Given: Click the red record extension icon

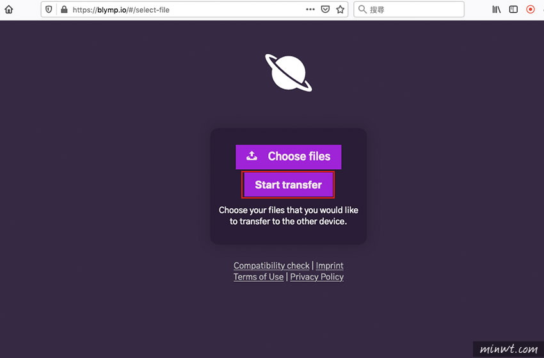Looking at the screenshot, I should click(x=530, y=10).
